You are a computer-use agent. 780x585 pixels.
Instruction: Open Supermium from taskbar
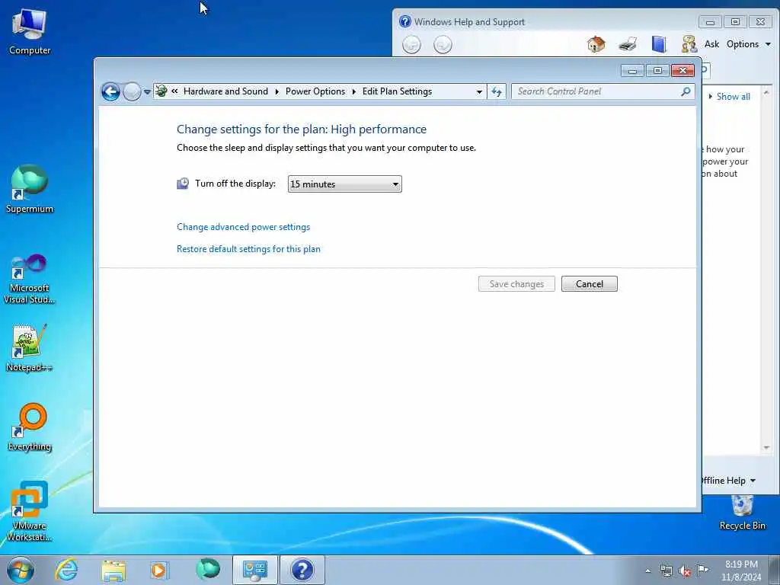click(x=207, y=570)
